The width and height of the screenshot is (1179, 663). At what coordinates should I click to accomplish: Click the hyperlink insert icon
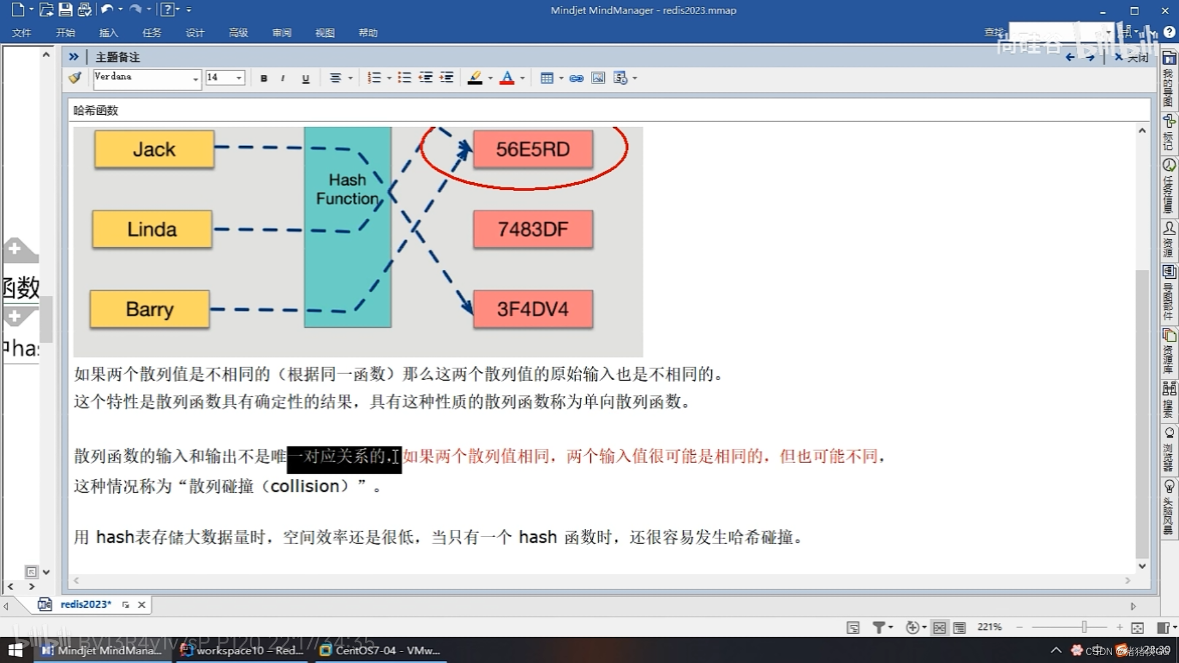click(x=575, y=78)
